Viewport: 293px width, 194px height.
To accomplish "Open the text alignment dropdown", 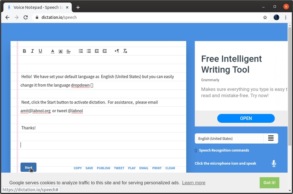I will tap(69, 52).
